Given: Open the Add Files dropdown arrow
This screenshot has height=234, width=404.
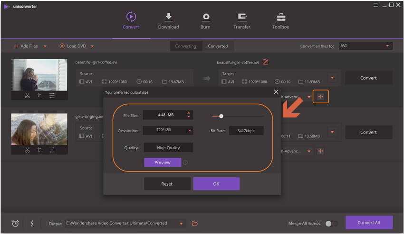Looking at the screenshot, I should point(45,46).
